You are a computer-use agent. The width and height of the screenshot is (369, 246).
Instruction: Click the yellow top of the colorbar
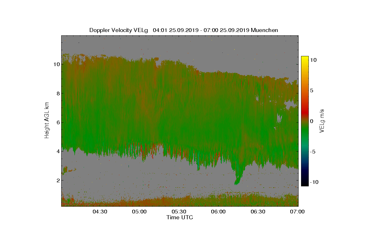(x=304, y=58)
